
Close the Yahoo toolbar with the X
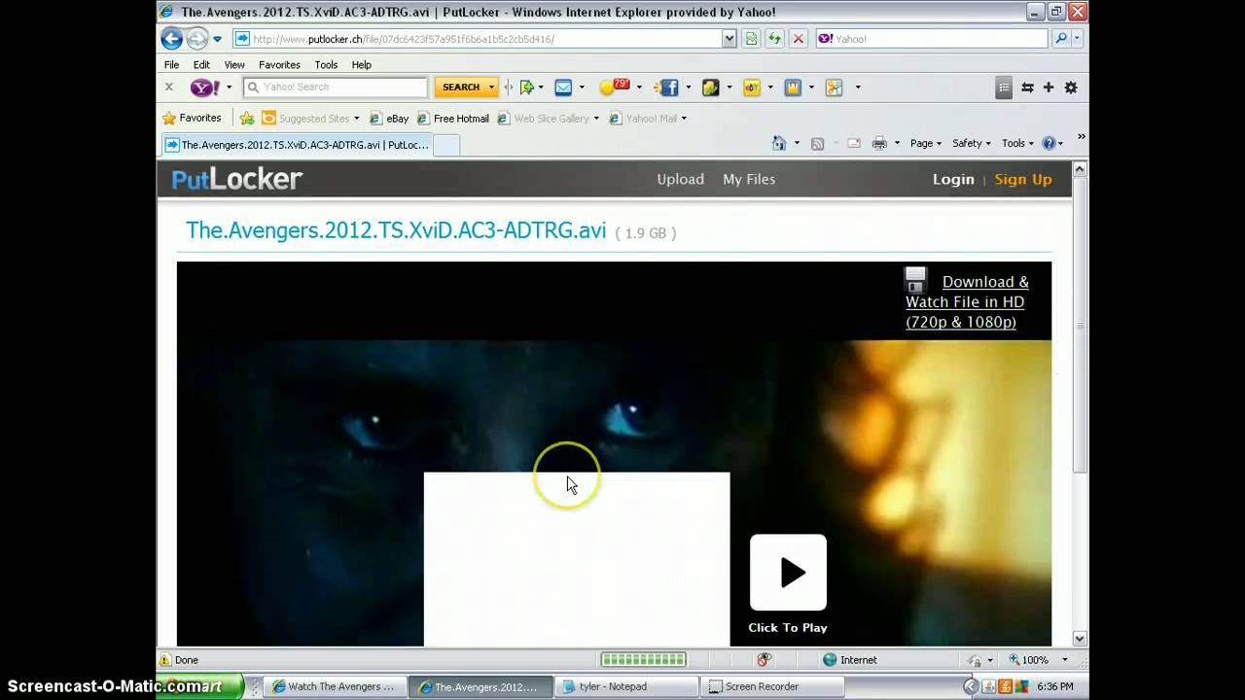coord(168,87)
